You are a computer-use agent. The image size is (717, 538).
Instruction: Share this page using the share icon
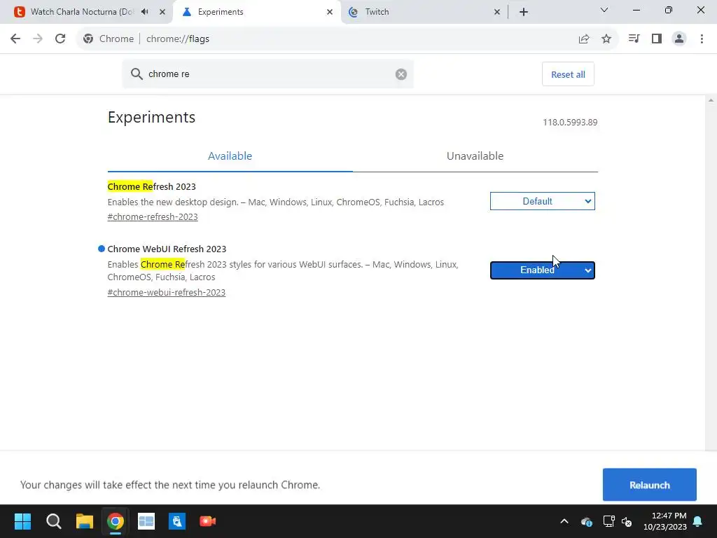584,39
